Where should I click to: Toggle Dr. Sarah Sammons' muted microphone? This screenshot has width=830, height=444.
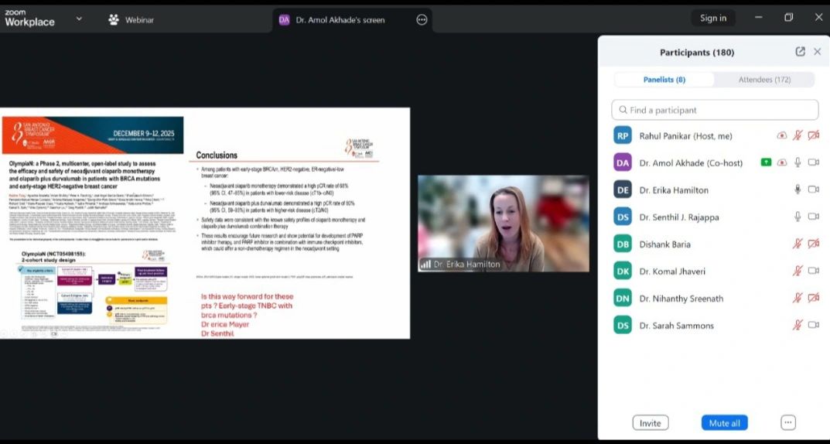click(x=798, y=325)
